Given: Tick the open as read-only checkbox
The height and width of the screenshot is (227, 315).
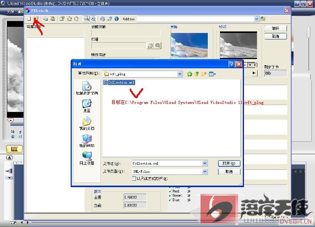Looking at the screenshot, I should [x=134, y=178].
